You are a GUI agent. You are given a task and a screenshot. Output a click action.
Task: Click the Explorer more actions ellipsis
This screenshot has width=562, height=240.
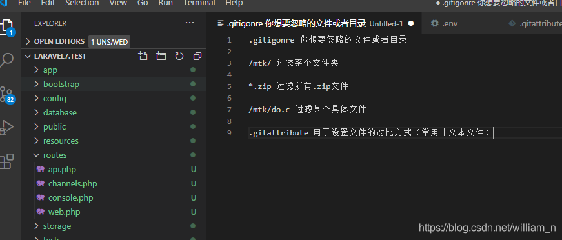click(x=190, y=23)
